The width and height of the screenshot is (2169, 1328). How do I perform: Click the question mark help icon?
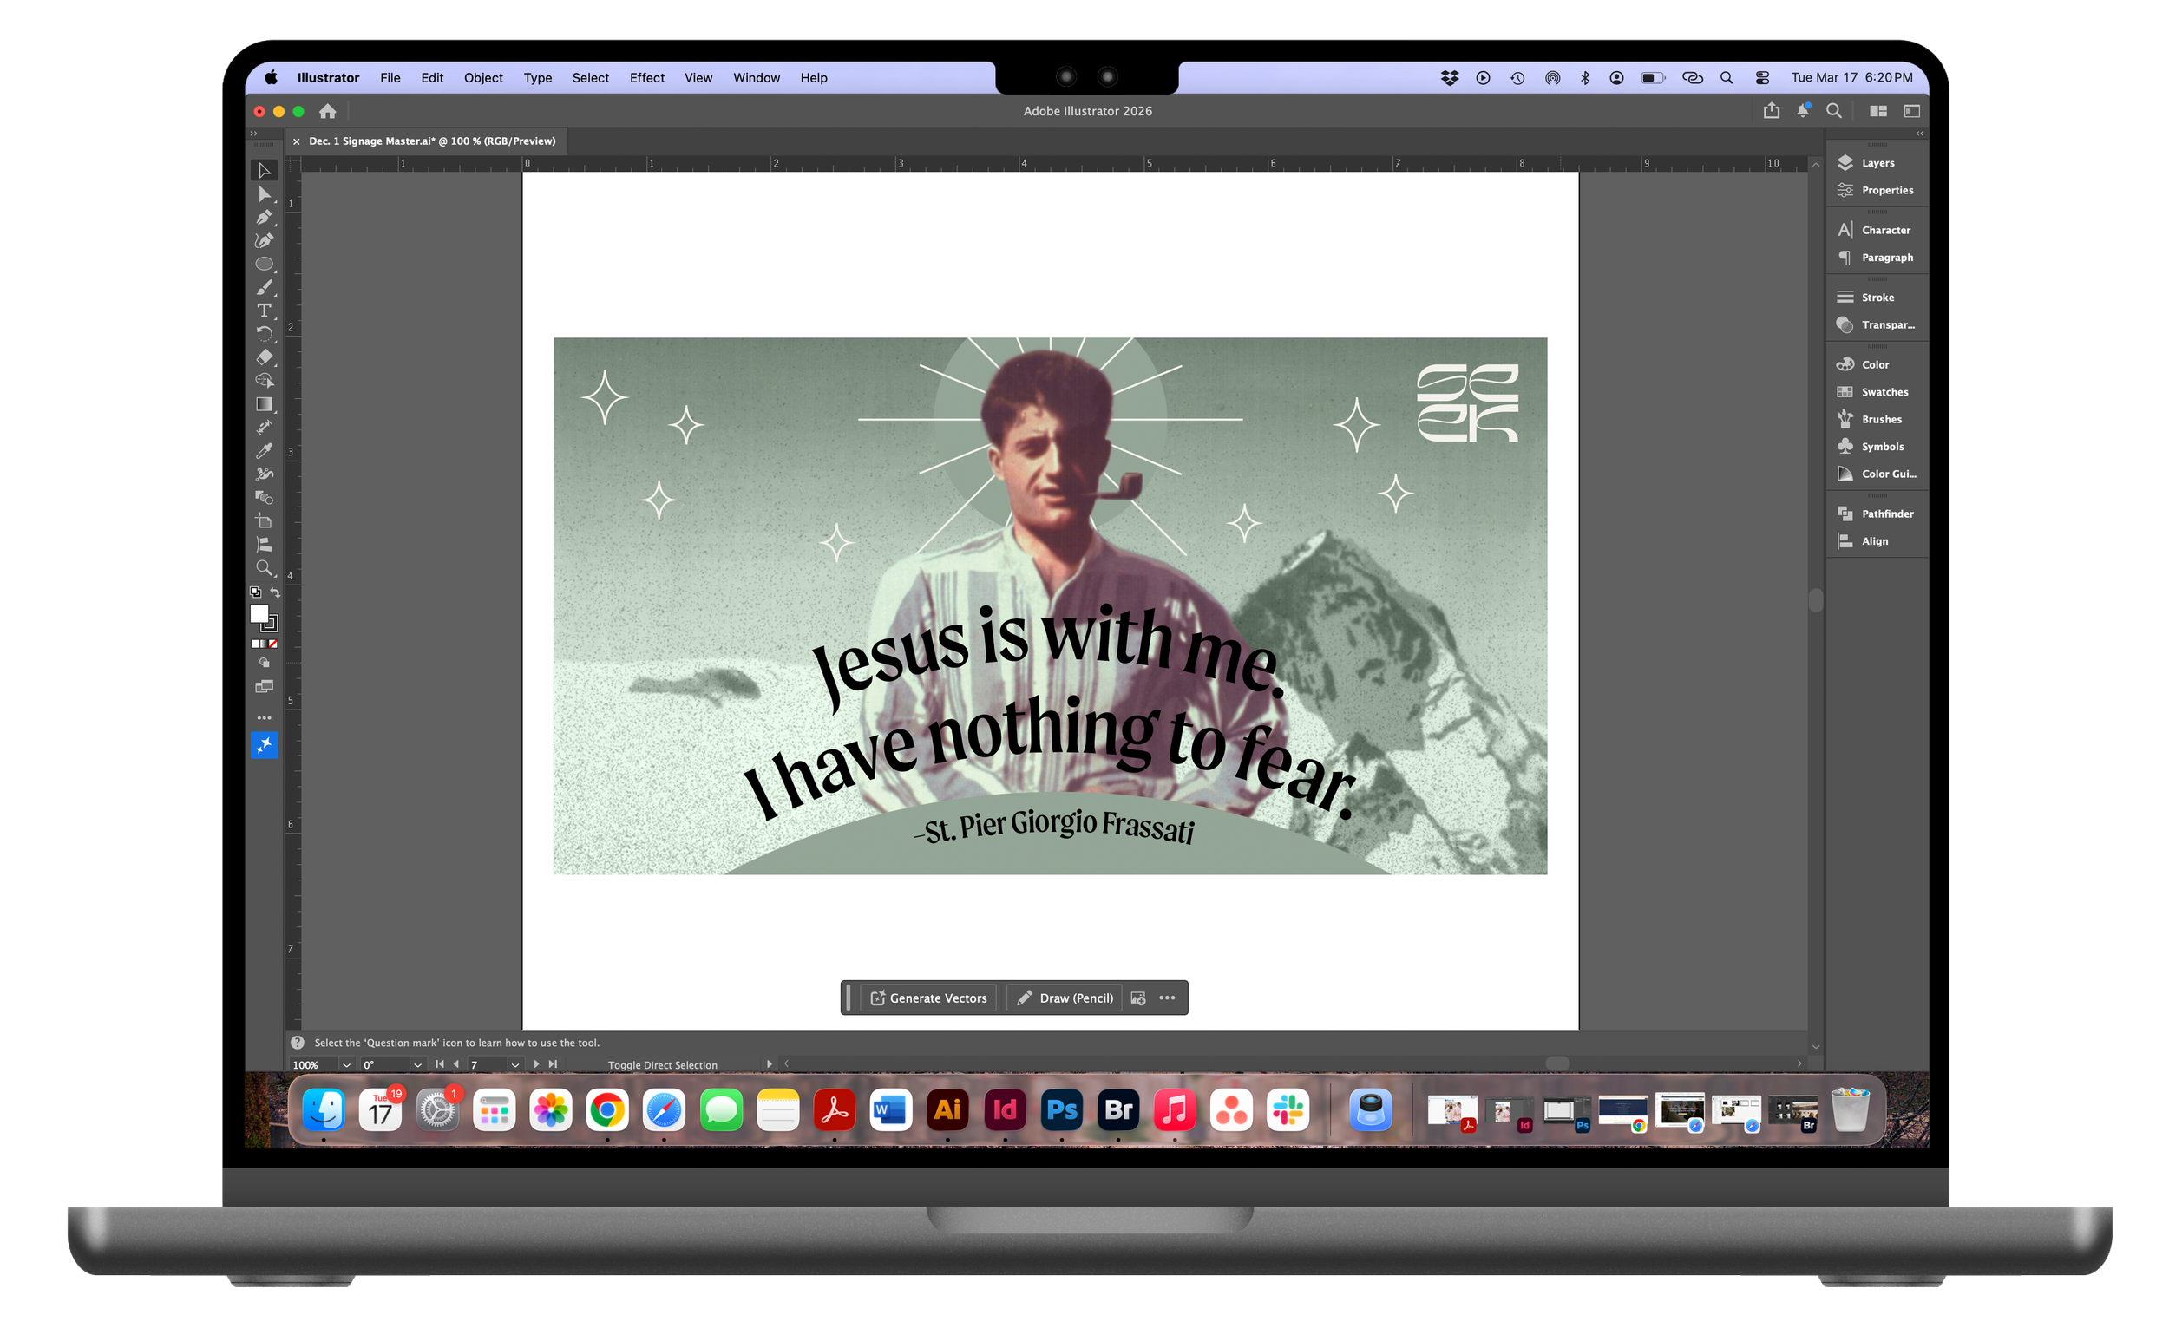tap(298, 1042)
